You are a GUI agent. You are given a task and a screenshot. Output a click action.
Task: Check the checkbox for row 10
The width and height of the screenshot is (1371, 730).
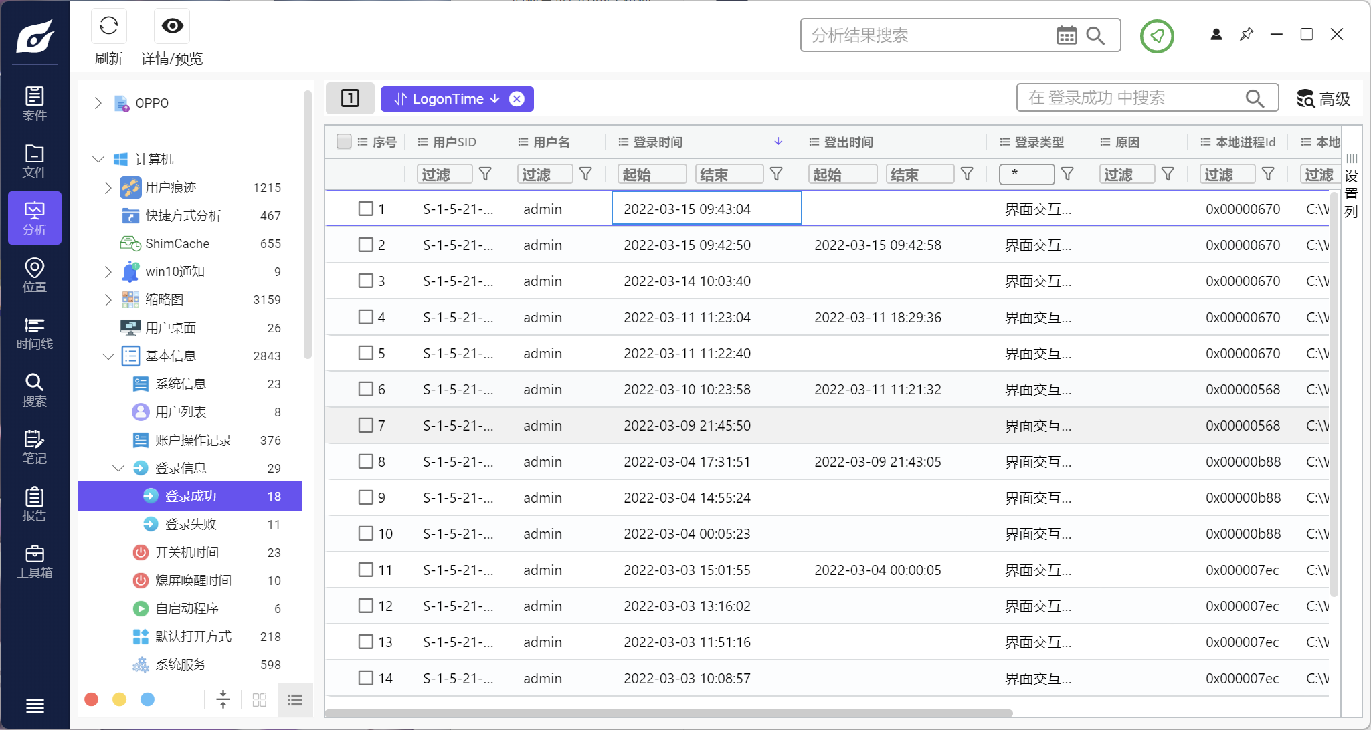point(365,533)
